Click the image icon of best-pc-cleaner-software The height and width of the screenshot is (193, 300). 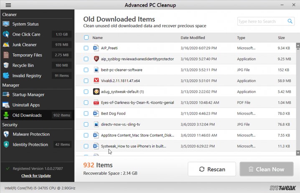(96, 70)
